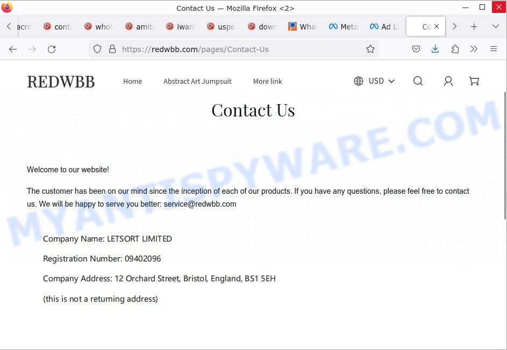Image resolution: width=507 pixels, height=350 pixels.
Task: Save page to Pocket icon
Action: click(x=416, y=49)
